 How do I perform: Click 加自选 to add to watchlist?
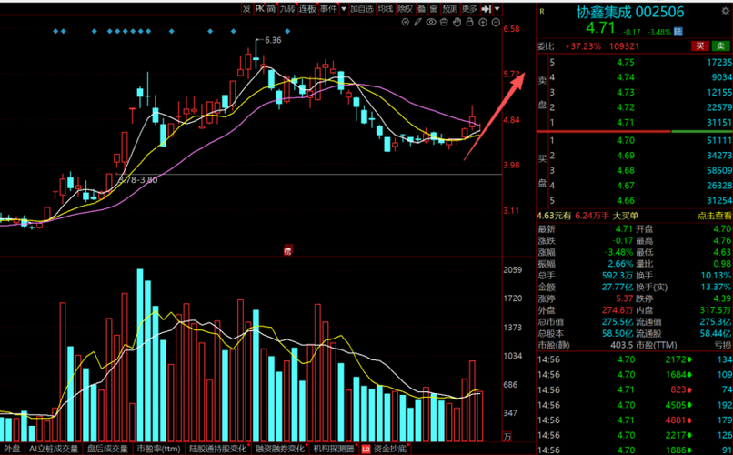[x=362, y=8]
